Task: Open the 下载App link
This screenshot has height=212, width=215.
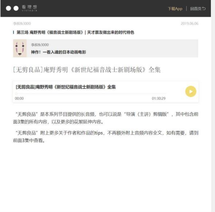Action: 175,9
